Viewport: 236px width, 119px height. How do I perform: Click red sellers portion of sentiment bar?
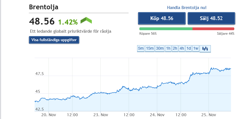tap(213, 28)
